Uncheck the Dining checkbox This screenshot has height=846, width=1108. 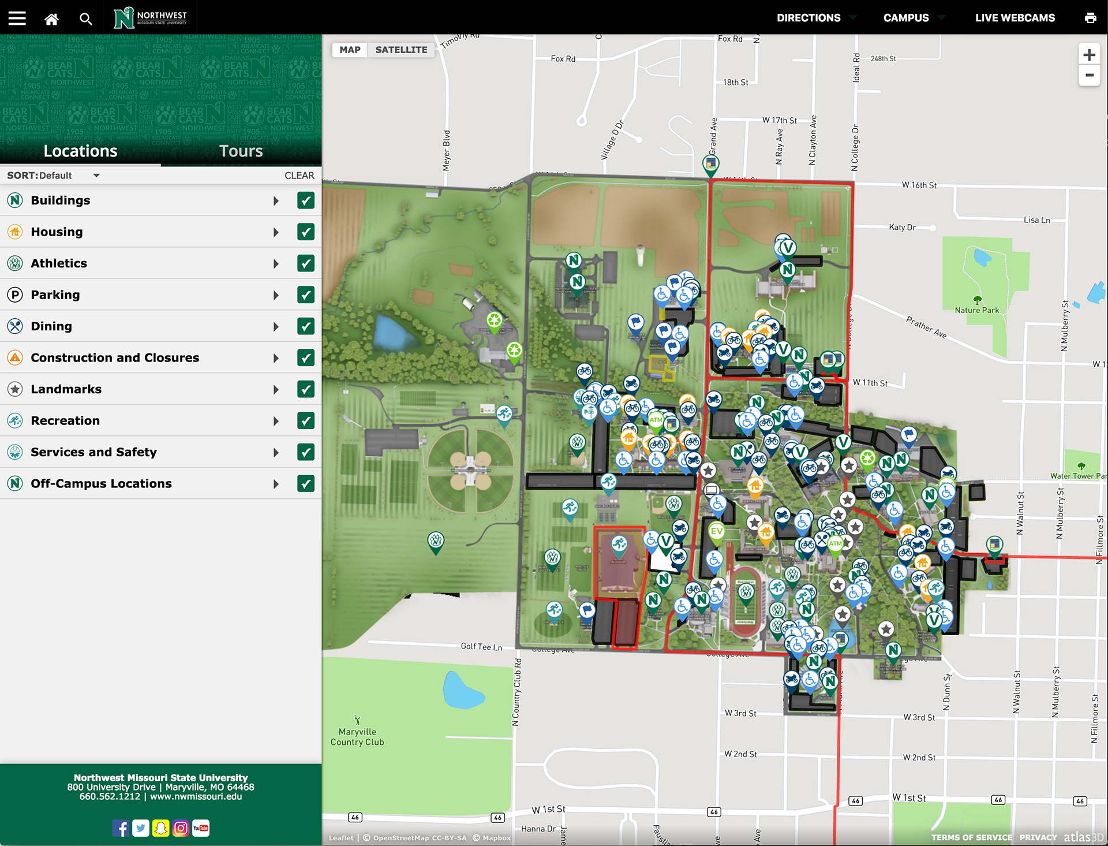click(306, 326)
